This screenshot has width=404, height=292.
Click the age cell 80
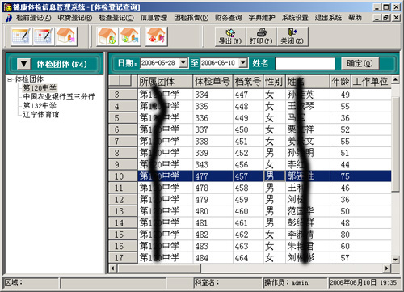click(x=340, y=235)
